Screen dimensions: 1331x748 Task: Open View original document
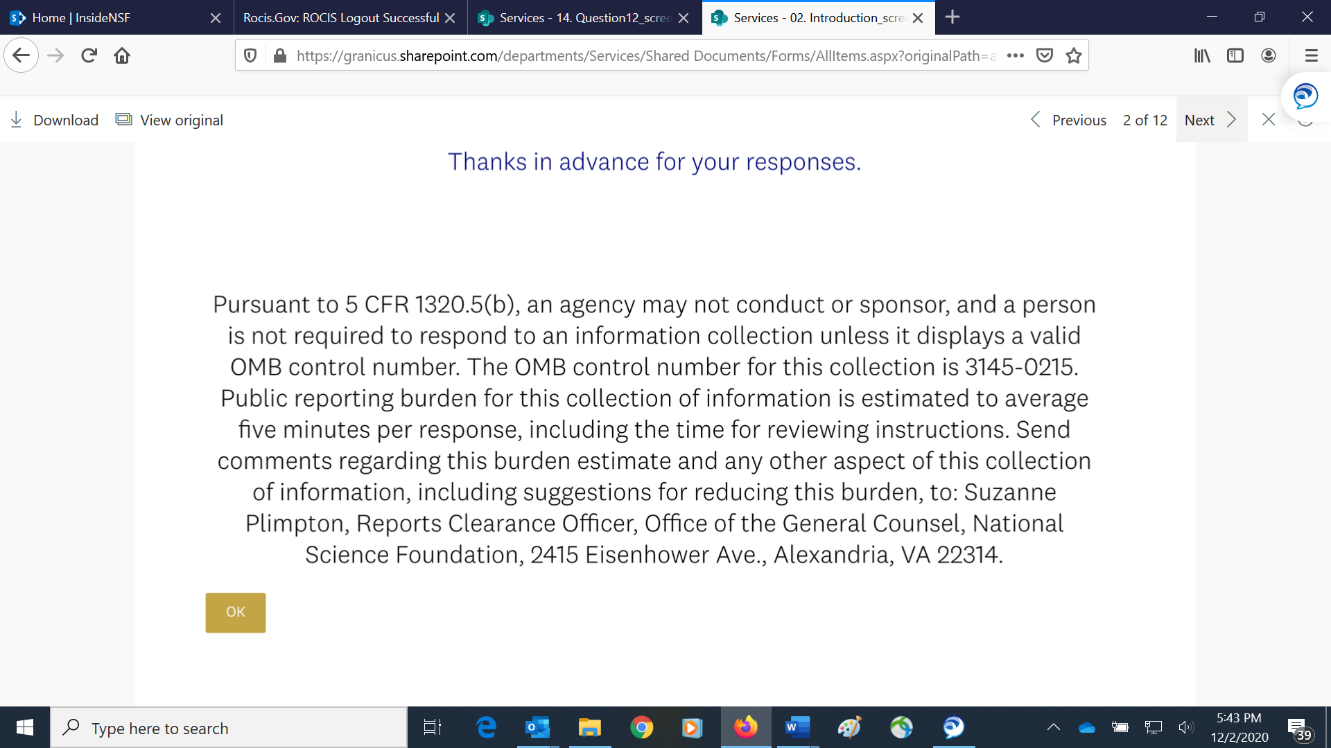pos(170,120)
